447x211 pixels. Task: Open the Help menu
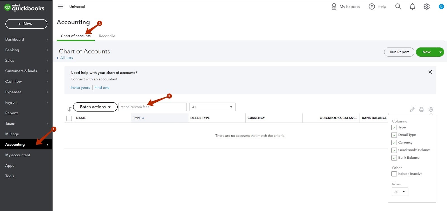377,6
